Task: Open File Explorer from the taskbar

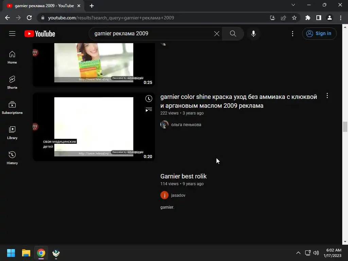Action: tap(26, 253)
